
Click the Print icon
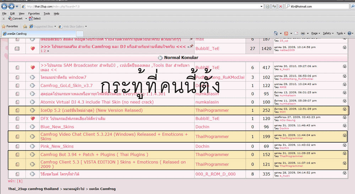(x=303, y=33)
